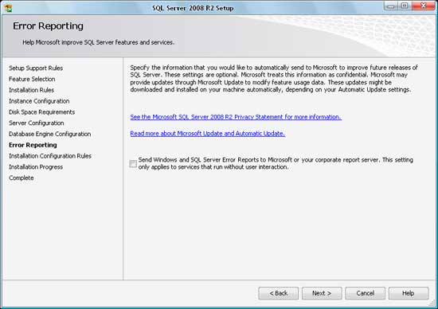The width and height of the screenshot is (438, 309).
Task: Open Read more about Microsoft Update link
Action: (x=207, y=134)
